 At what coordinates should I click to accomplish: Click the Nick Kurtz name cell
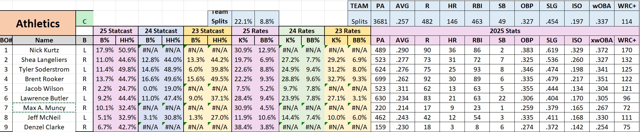click(44, 50)
